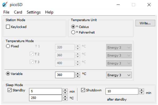Click the Variable temperature input field
Image resolution: width=158 pixels, height=105 pixels.
tap(65, 75)
